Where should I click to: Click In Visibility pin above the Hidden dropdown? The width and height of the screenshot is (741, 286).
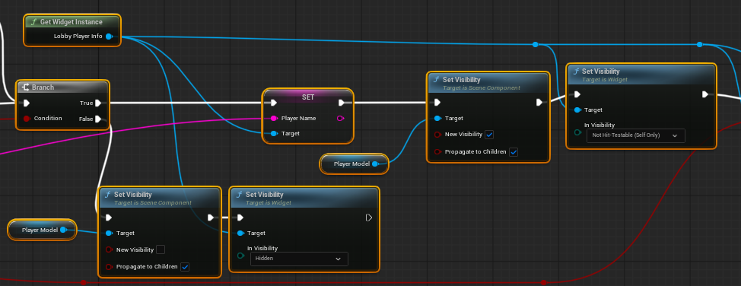(240, 256)
